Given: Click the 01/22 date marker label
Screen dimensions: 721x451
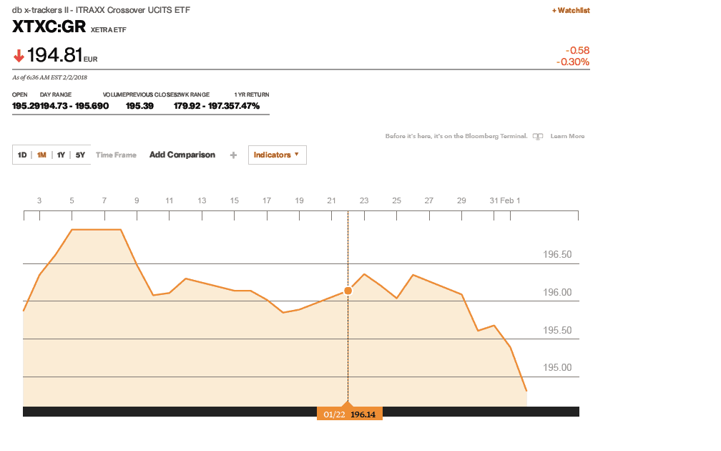Looking at the screenshot, I should click(x=335, y=414).
